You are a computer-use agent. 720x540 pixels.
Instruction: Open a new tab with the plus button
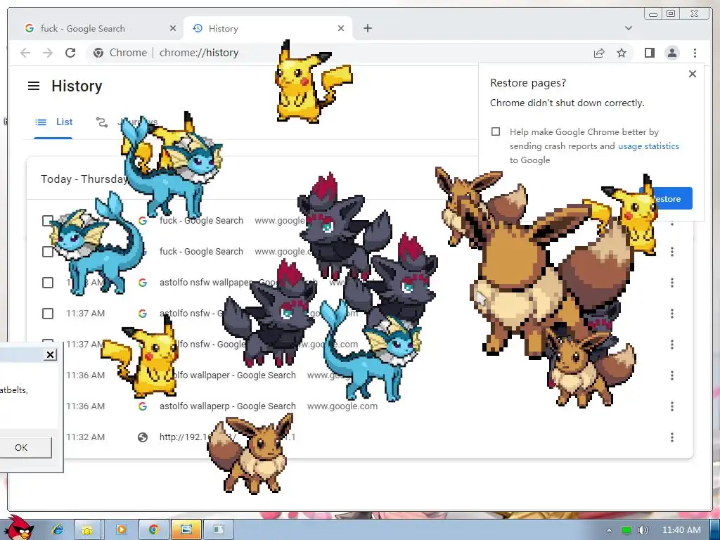pyautogui.click(x=367, y=28)
